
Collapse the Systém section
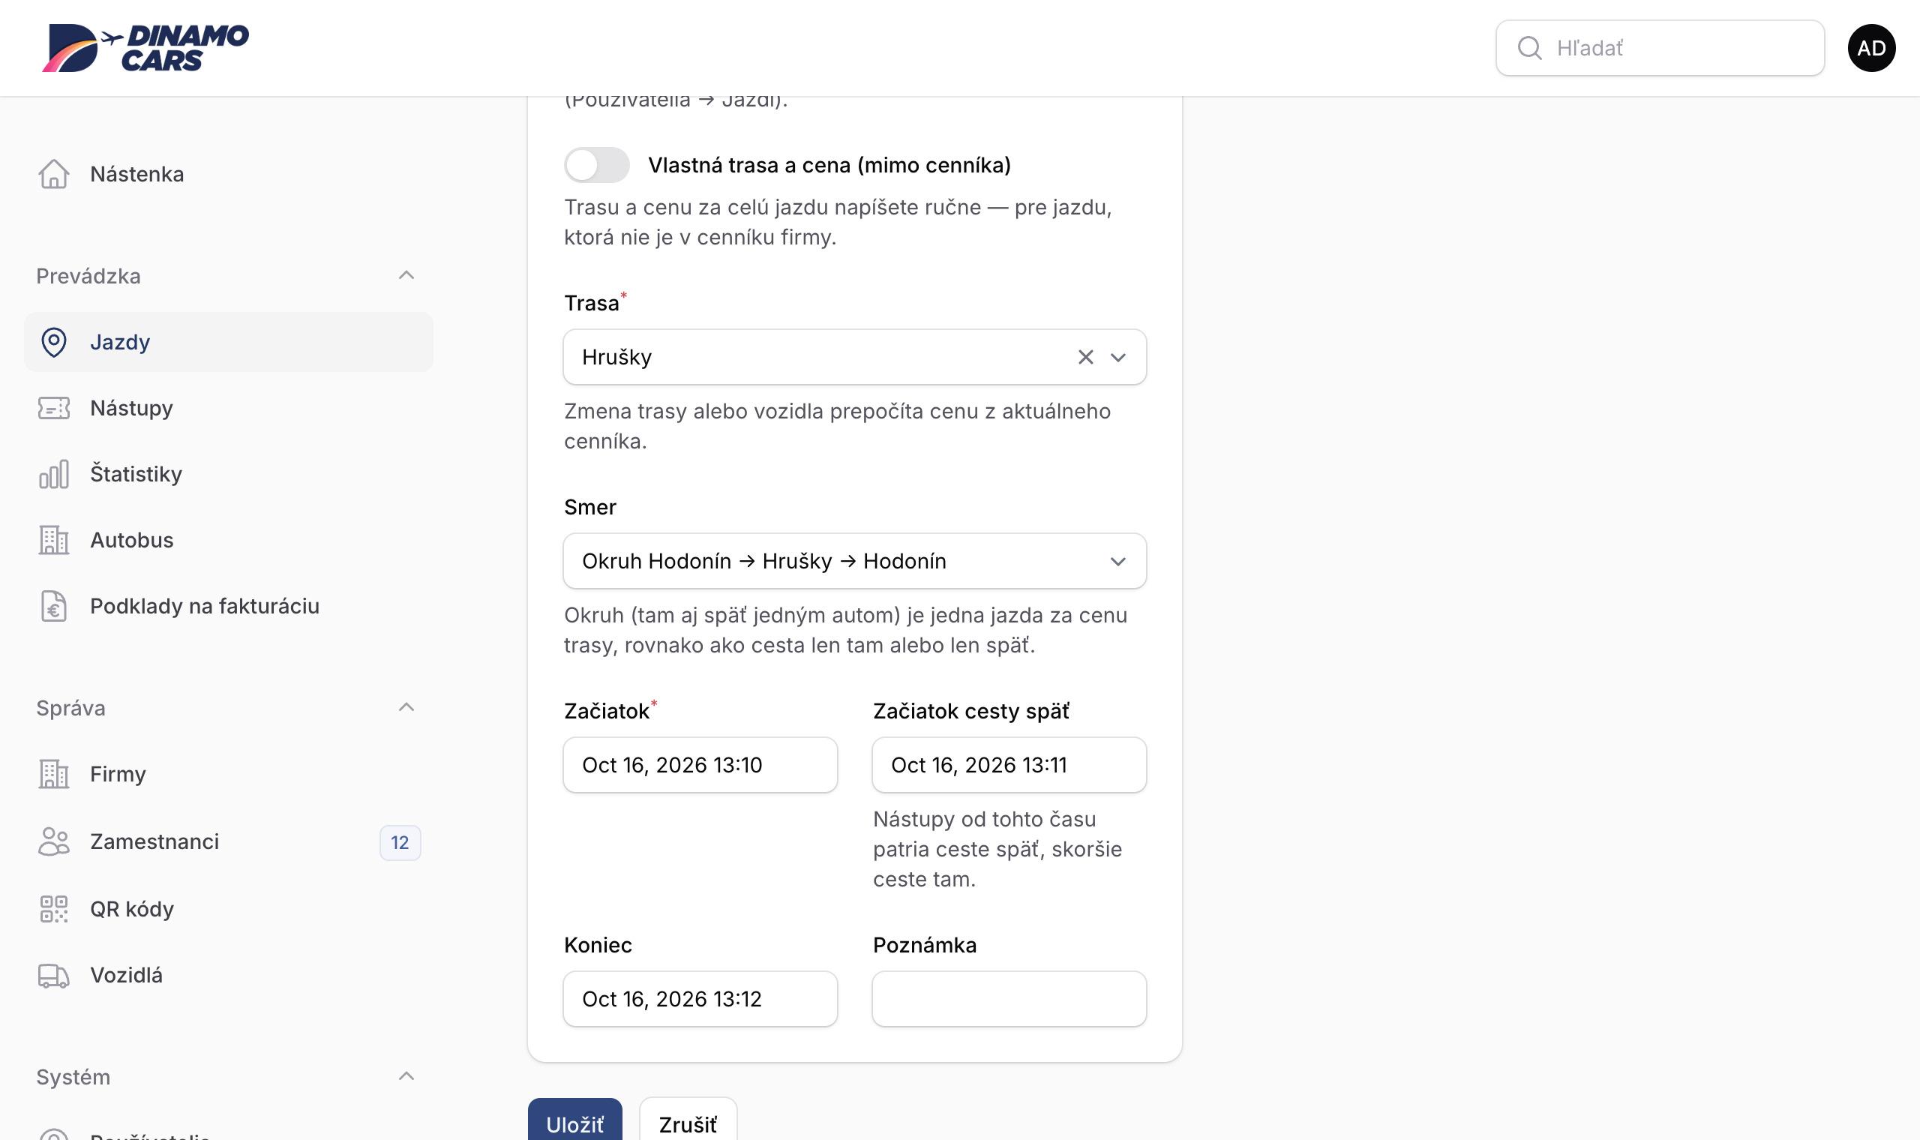point(407,1076)
